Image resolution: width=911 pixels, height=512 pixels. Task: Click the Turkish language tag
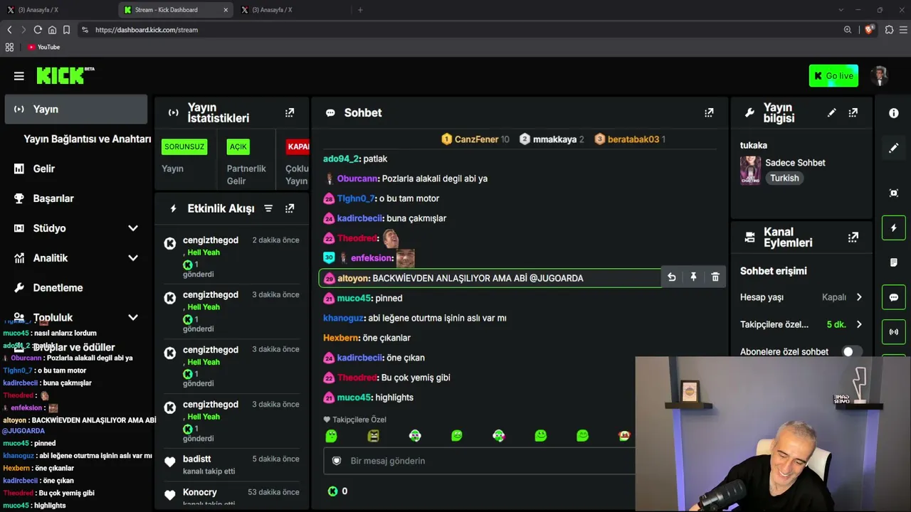(x=784, y=178)
